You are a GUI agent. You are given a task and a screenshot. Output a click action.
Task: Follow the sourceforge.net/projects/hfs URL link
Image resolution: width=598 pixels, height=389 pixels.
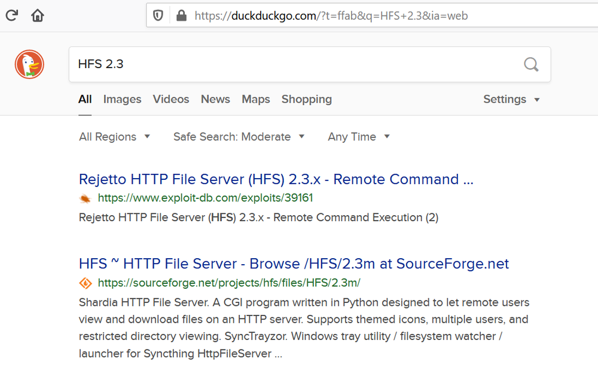click(x=229, y=283)
